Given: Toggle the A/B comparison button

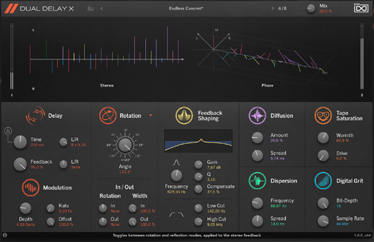Looking at the screenshot, I should pyautogui.click(x=282, y=8).
